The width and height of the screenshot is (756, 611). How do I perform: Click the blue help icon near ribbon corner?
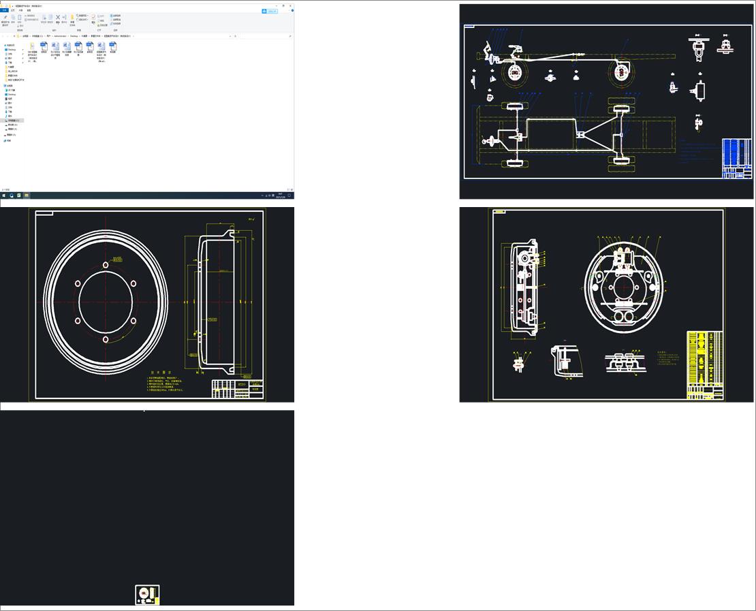point(292,11)
